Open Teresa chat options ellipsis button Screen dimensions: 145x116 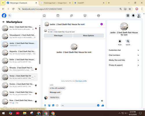32,77
